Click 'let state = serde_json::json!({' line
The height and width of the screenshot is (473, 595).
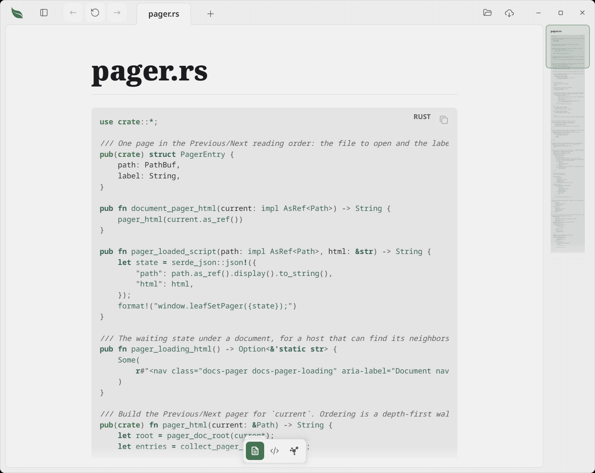tap(187, 263)
